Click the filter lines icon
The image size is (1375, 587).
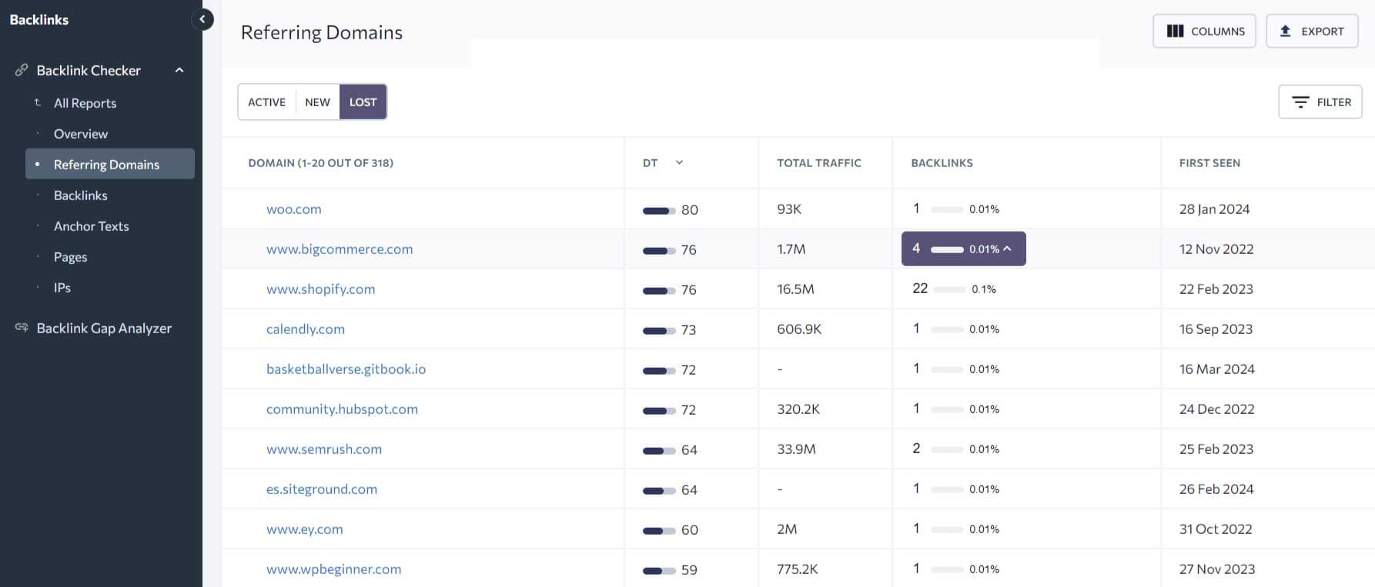point(1300,102)
